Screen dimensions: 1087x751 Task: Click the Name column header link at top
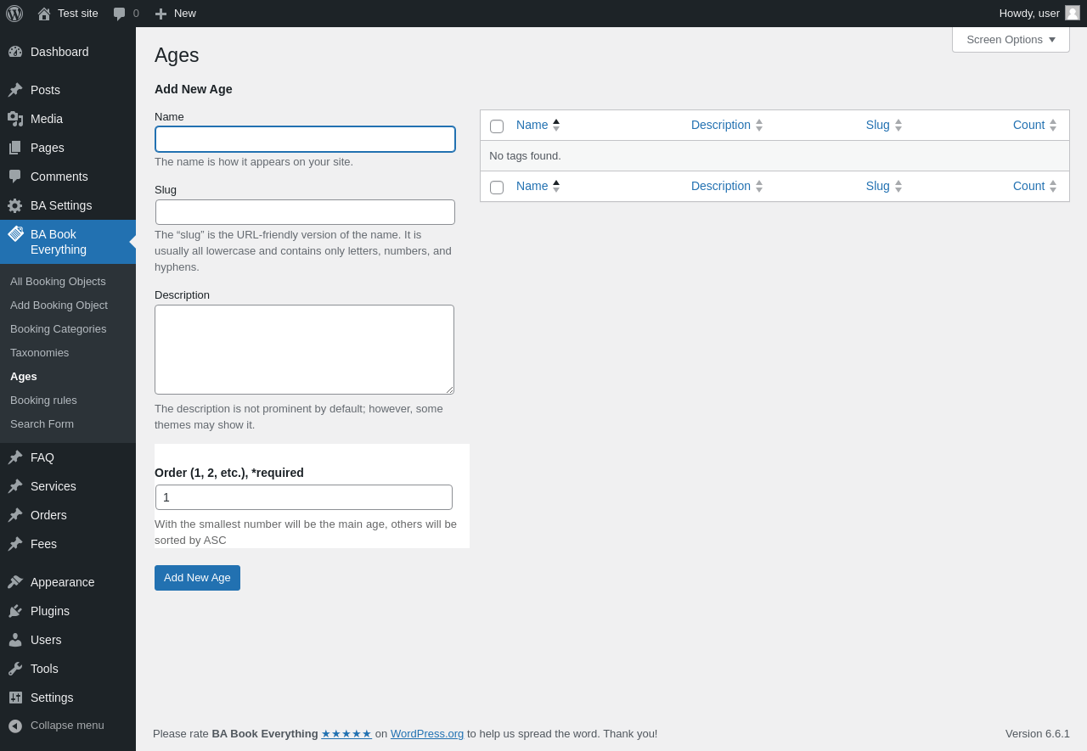coord(532,125)
